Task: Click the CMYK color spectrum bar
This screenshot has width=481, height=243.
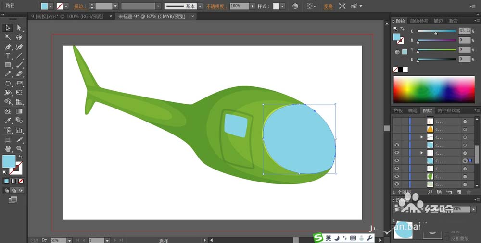Action: point(434,89)
